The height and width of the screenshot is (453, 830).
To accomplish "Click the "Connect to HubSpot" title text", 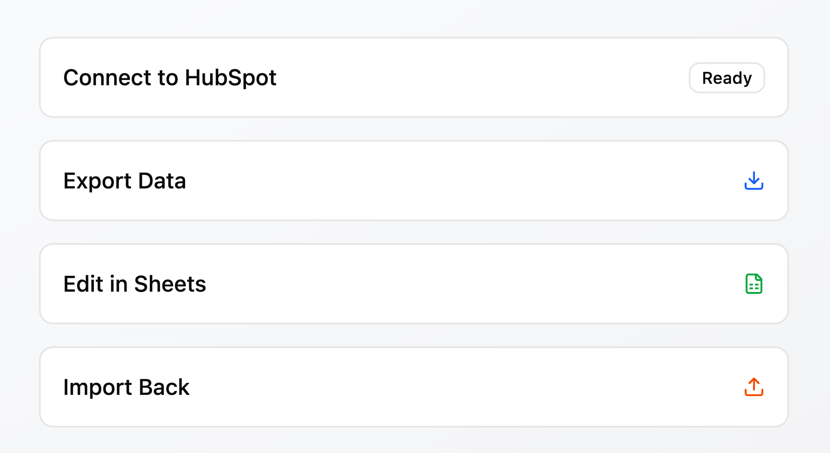I will coord(170,78).
